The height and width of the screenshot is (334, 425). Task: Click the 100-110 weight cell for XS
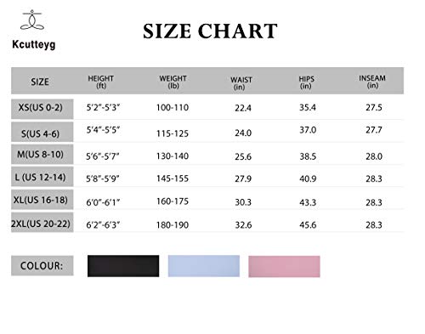point(173,108)
